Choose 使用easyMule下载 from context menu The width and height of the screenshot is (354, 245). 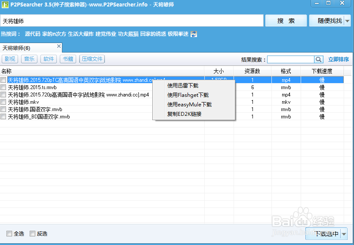pyautogui.click(x=189, y=105)
